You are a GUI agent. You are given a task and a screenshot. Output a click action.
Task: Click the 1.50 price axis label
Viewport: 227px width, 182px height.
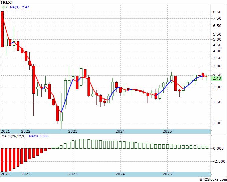(217, 102)
